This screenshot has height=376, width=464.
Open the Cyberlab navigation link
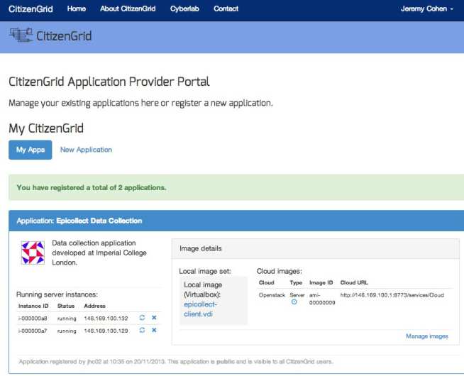click(184, 9)
